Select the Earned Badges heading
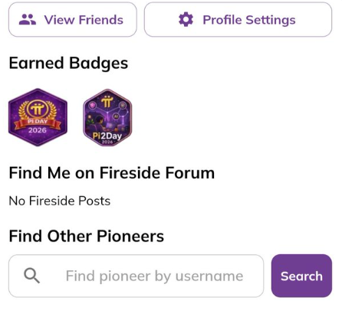 68,64
